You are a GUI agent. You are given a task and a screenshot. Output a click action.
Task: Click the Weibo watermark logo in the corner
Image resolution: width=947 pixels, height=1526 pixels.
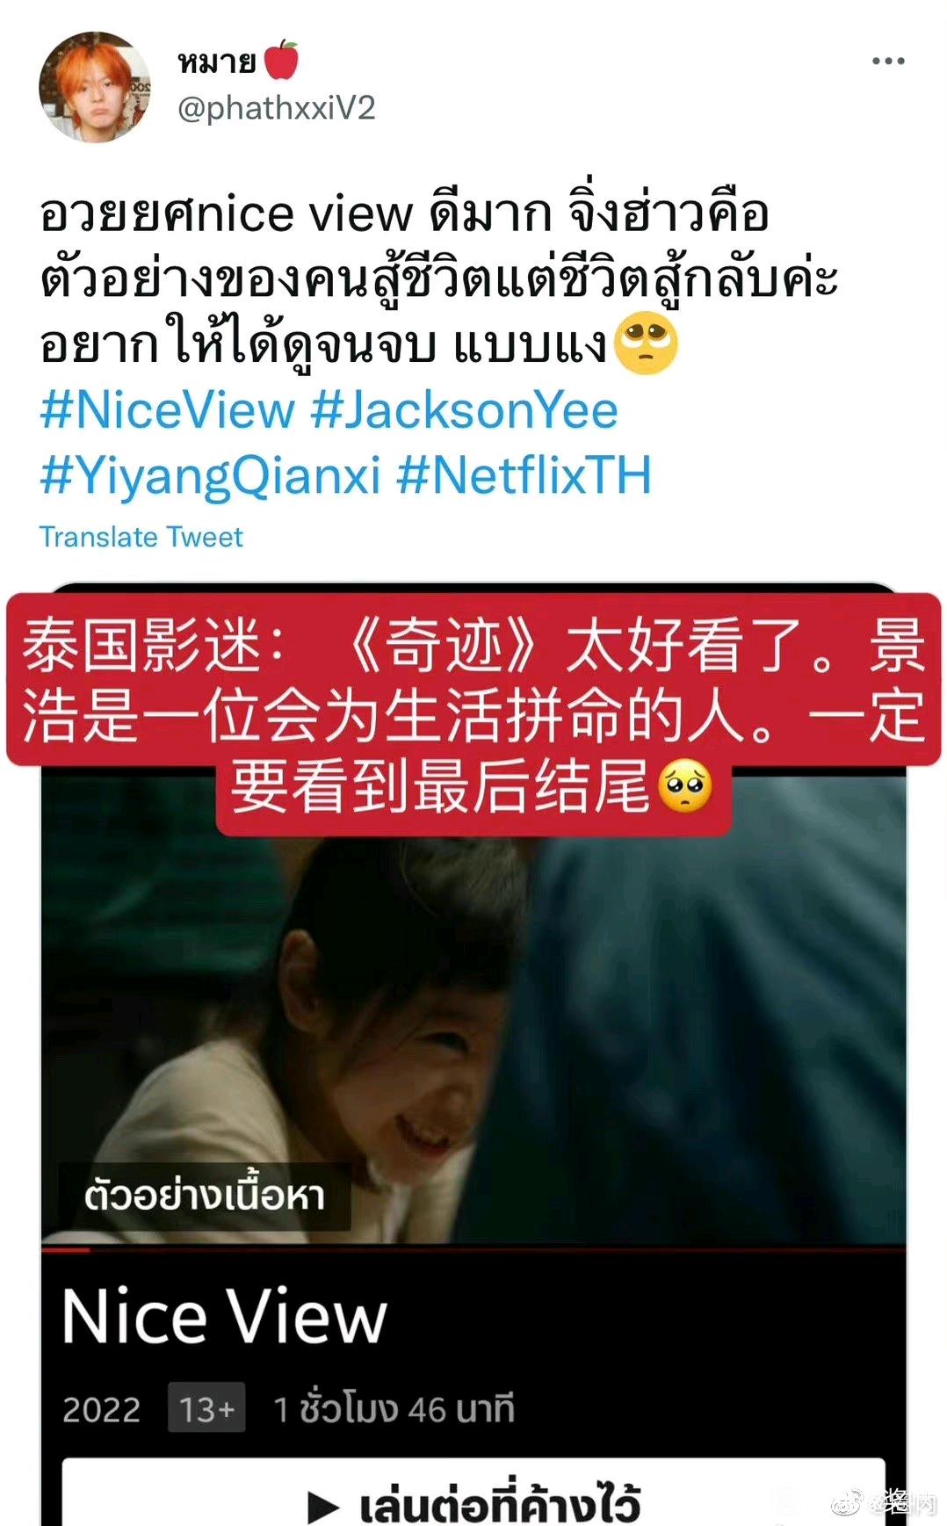847,1502
